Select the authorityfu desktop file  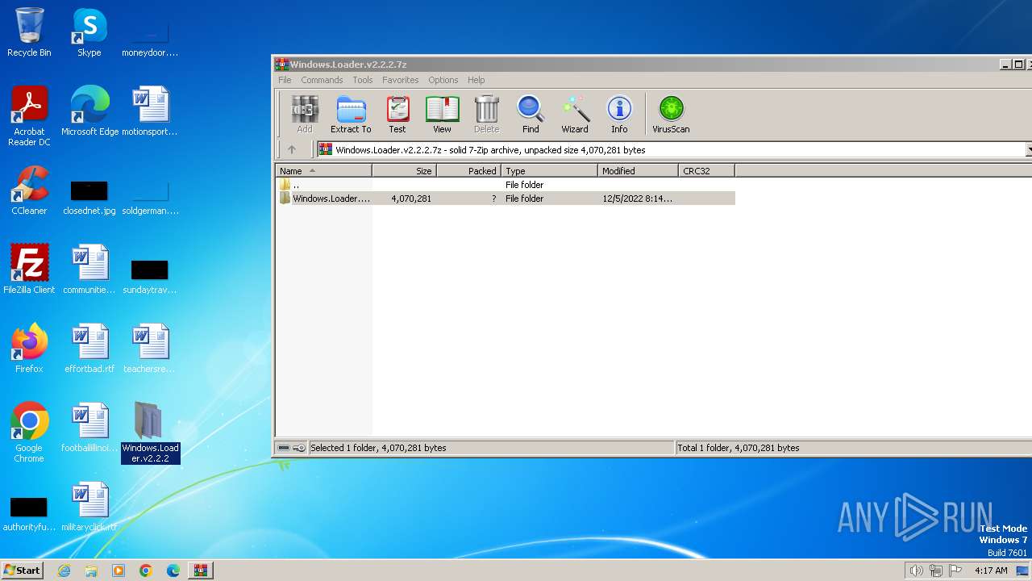click(29, 515)
